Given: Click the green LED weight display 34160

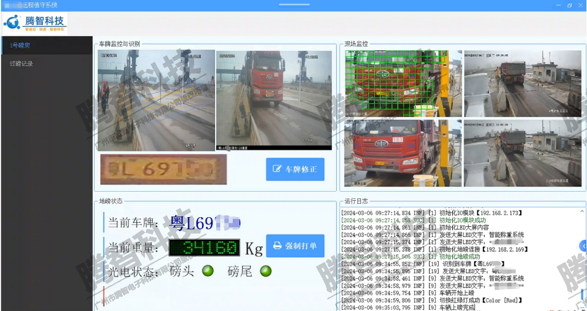Looking at the screenshot, I should [x=204, y=248].
